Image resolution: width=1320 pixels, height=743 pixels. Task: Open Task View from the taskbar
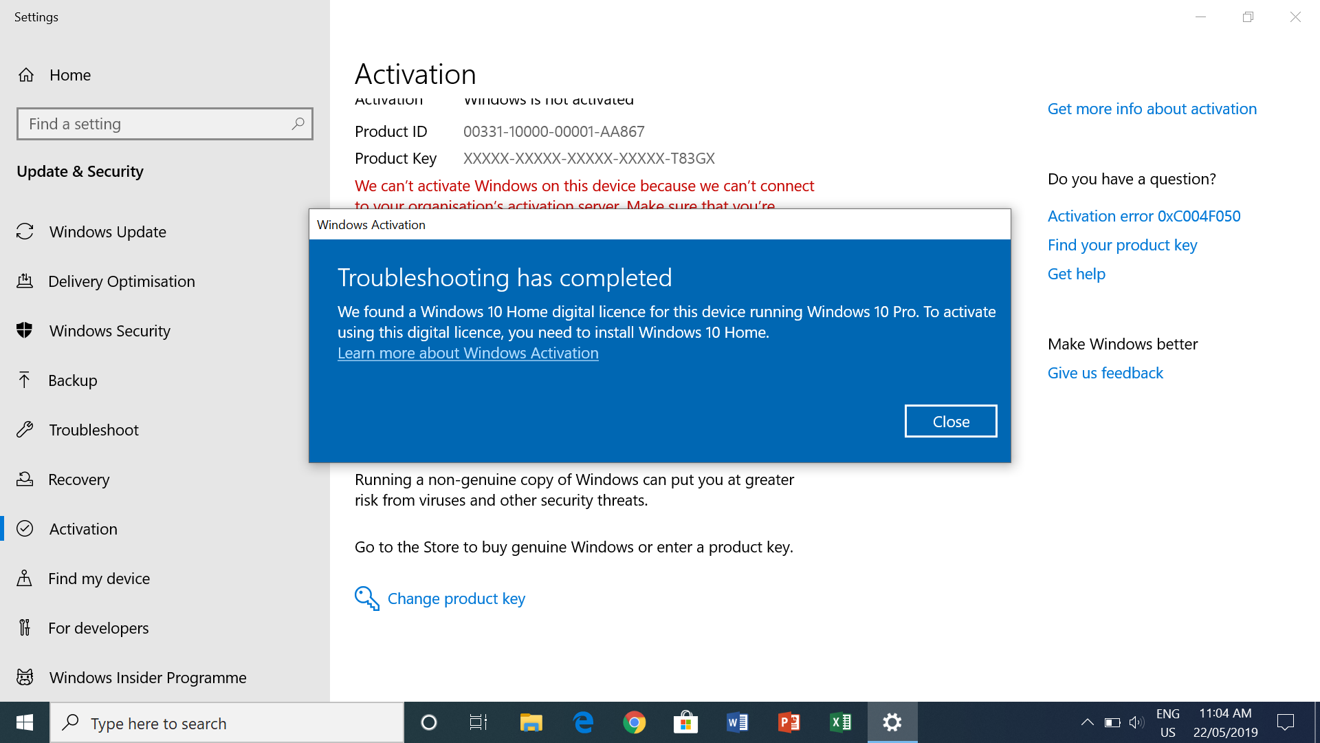coord(478,722)
